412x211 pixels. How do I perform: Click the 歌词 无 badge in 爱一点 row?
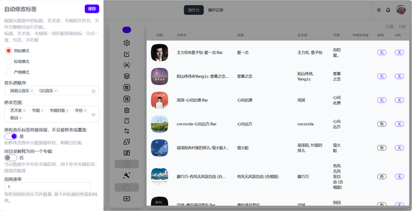click(x=382, y=52)
